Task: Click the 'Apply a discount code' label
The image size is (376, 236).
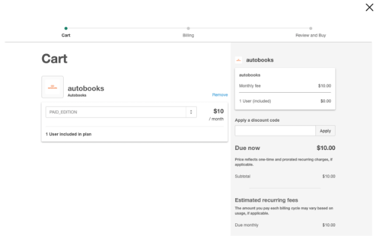Action: point(257,120)
